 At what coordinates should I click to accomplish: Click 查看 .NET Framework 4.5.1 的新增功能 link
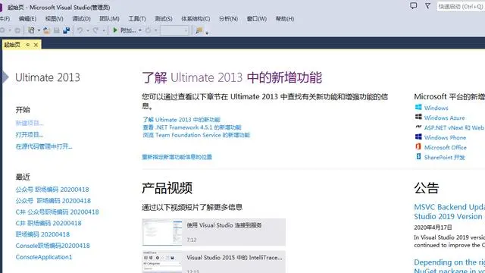coord(192,127)
